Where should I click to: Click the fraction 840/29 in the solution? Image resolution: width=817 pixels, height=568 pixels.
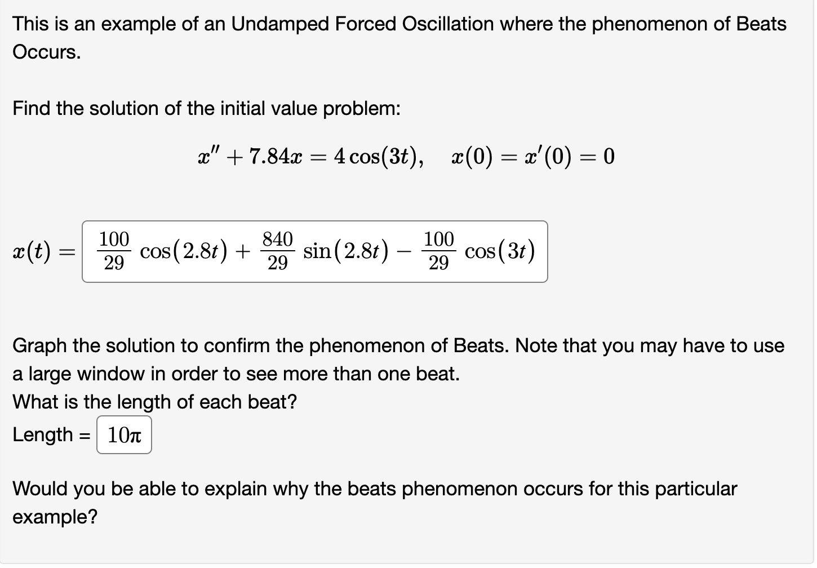pos(277,251)
